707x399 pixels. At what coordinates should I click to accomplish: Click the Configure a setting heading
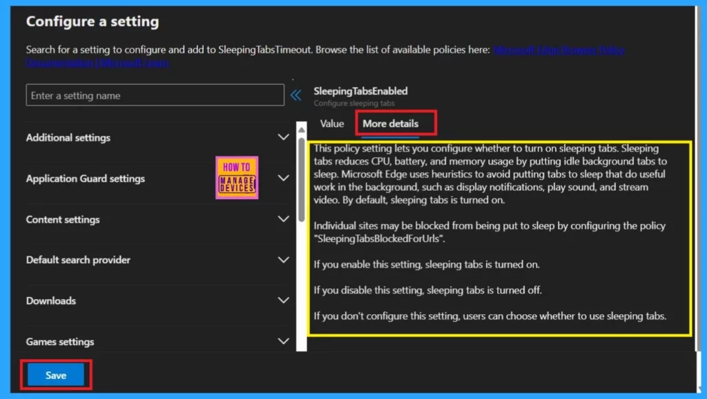click(93, 21)
